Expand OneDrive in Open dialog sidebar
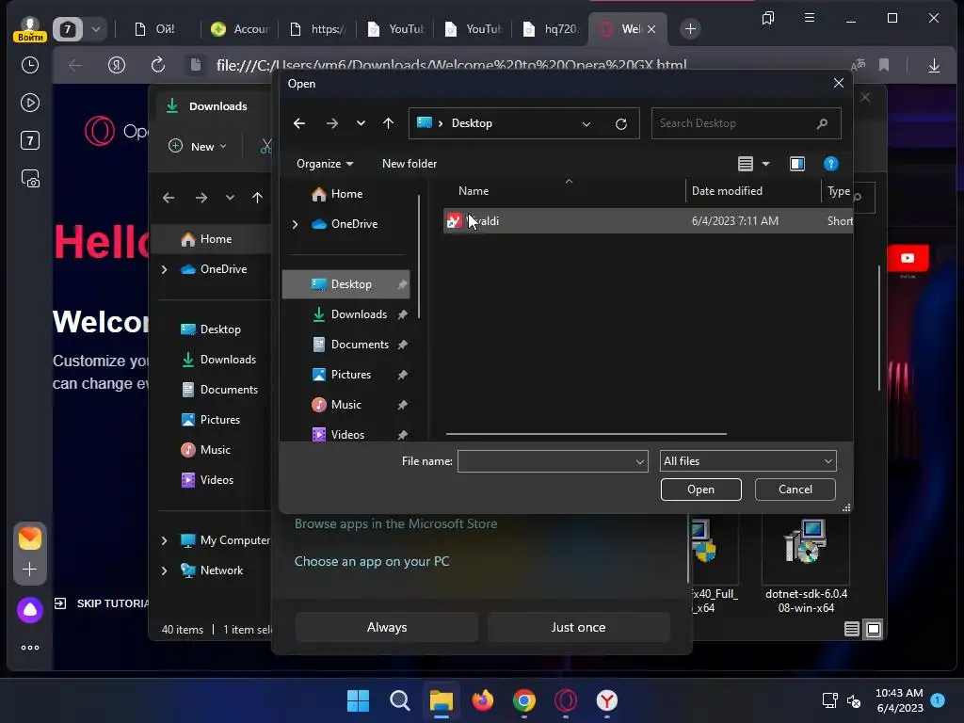 [295, 224]
